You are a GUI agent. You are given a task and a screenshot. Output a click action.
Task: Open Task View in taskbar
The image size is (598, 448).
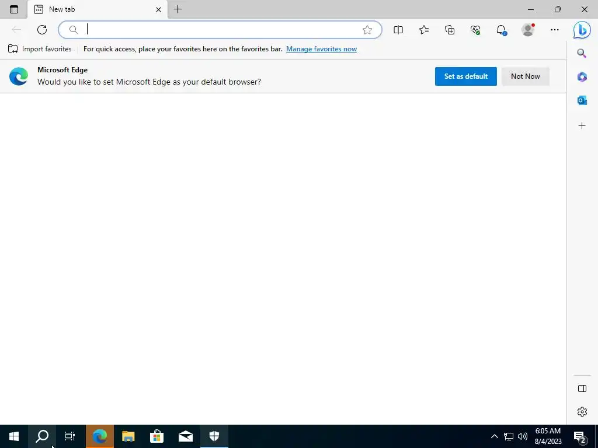[x=70, y=436]
